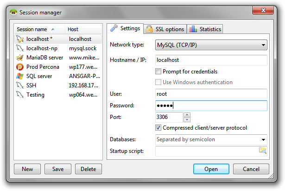285x191 pixels.
Task: Switch to the SSL options tab
Action: click(165, 29)
